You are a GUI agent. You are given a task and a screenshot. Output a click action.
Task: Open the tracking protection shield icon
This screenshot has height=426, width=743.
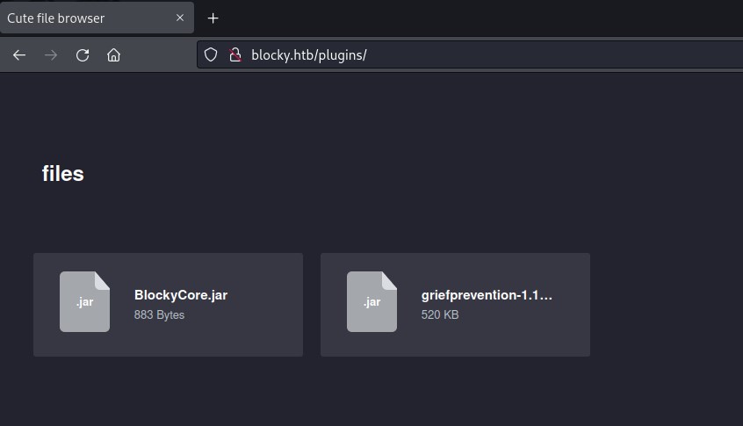pos(211,54)
